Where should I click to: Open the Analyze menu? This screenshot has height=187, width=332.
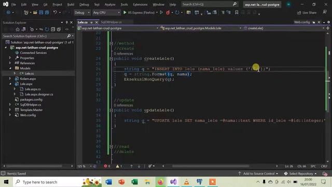coord(110,5)
